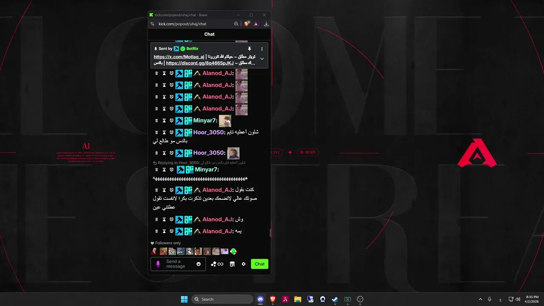Screen dimensions: 544x306
Task: Open Brave Shields lion icon
Action: click(x=246, y=24)
